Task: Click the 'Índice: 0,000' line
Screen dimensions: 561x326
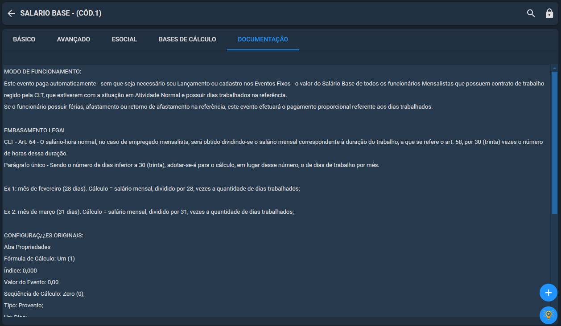Action: pyautogui.click(x=21, y=270)
